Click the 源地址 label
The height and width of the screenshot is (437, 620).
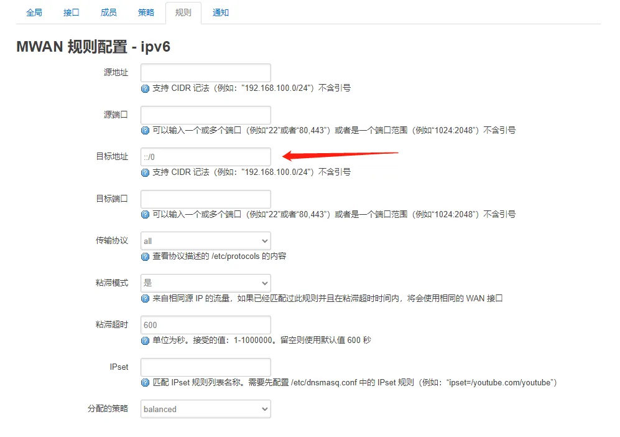pyautogui.click(x=116, y=72)
